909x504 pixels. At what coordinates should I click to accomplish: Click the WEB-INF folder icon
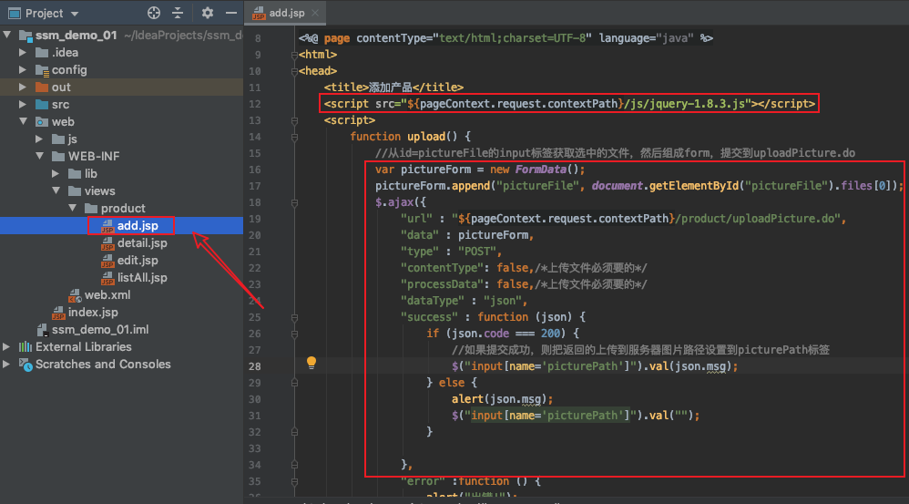[58, 157]
